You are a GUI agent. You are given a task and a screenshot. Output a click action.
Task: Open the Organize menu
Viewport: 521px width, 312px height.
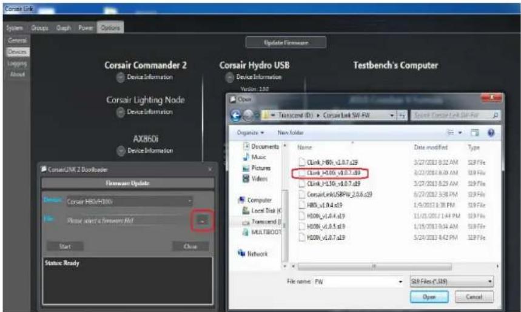coord(250,133)
